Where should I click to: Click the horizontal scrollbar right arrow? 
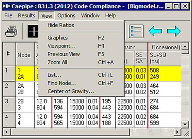point(177,132)
